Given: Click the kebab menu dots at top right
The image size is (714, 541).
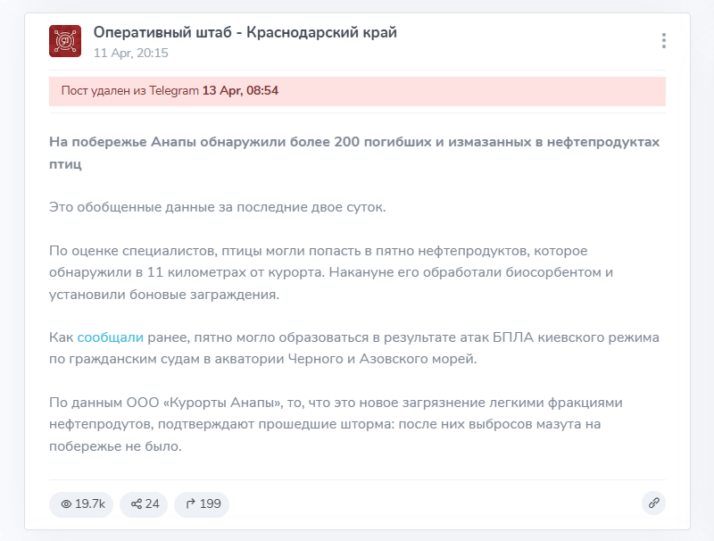Looking at the screenshot, I should 663,39.
